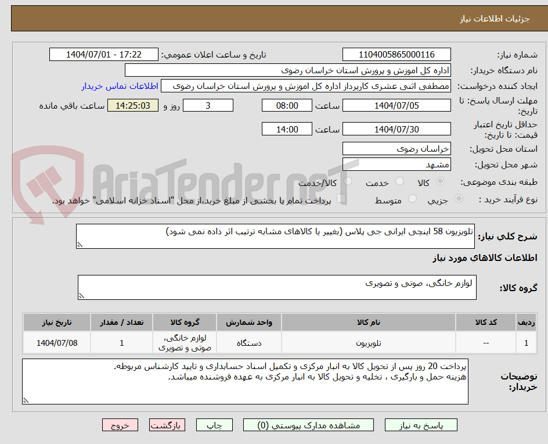Select the کالا/خدمت radio option
Screen dimensions: 548x444
coord(347,181)
